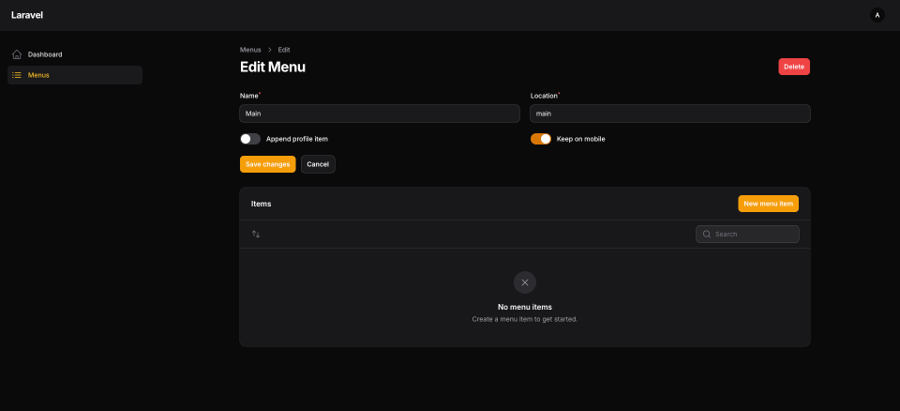The width and height of the screenshot is (900, 411).
Task: Open Dashboard from the sidebar
Action: (x=45, y=54)
